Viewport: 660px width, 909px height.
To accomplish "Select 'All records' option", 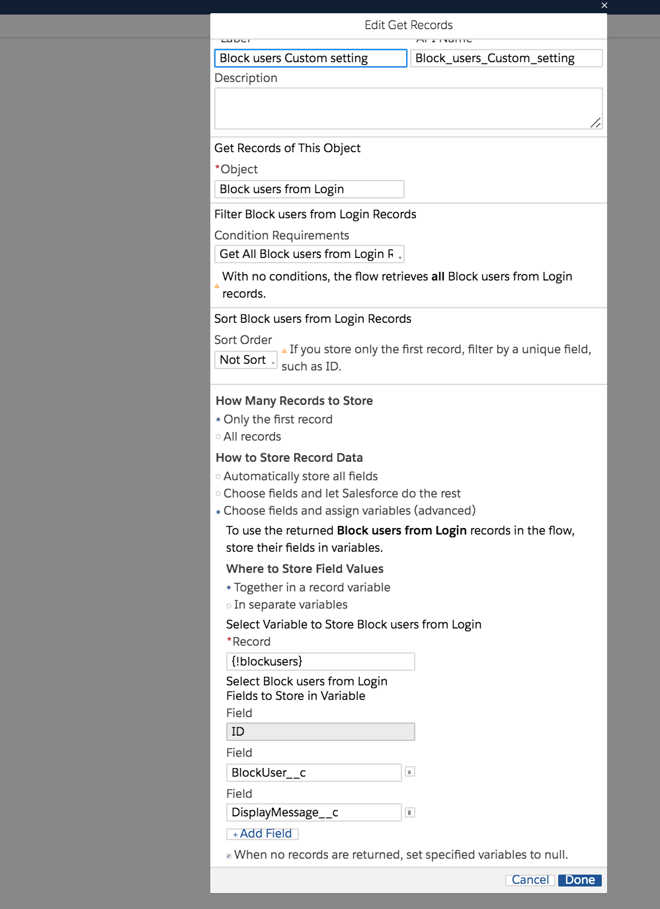I will (x=218, y=437).
